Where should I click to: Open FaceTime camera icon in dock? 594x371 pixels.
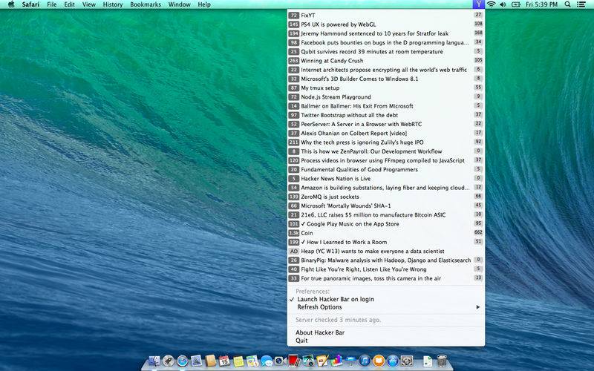click(281, 361)
